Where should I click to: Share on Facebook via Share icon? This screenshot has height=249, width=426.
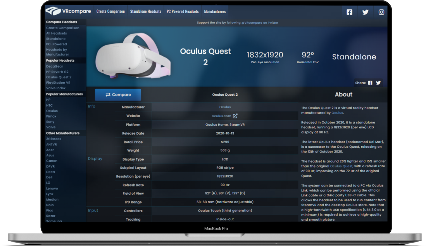[370, 83]
